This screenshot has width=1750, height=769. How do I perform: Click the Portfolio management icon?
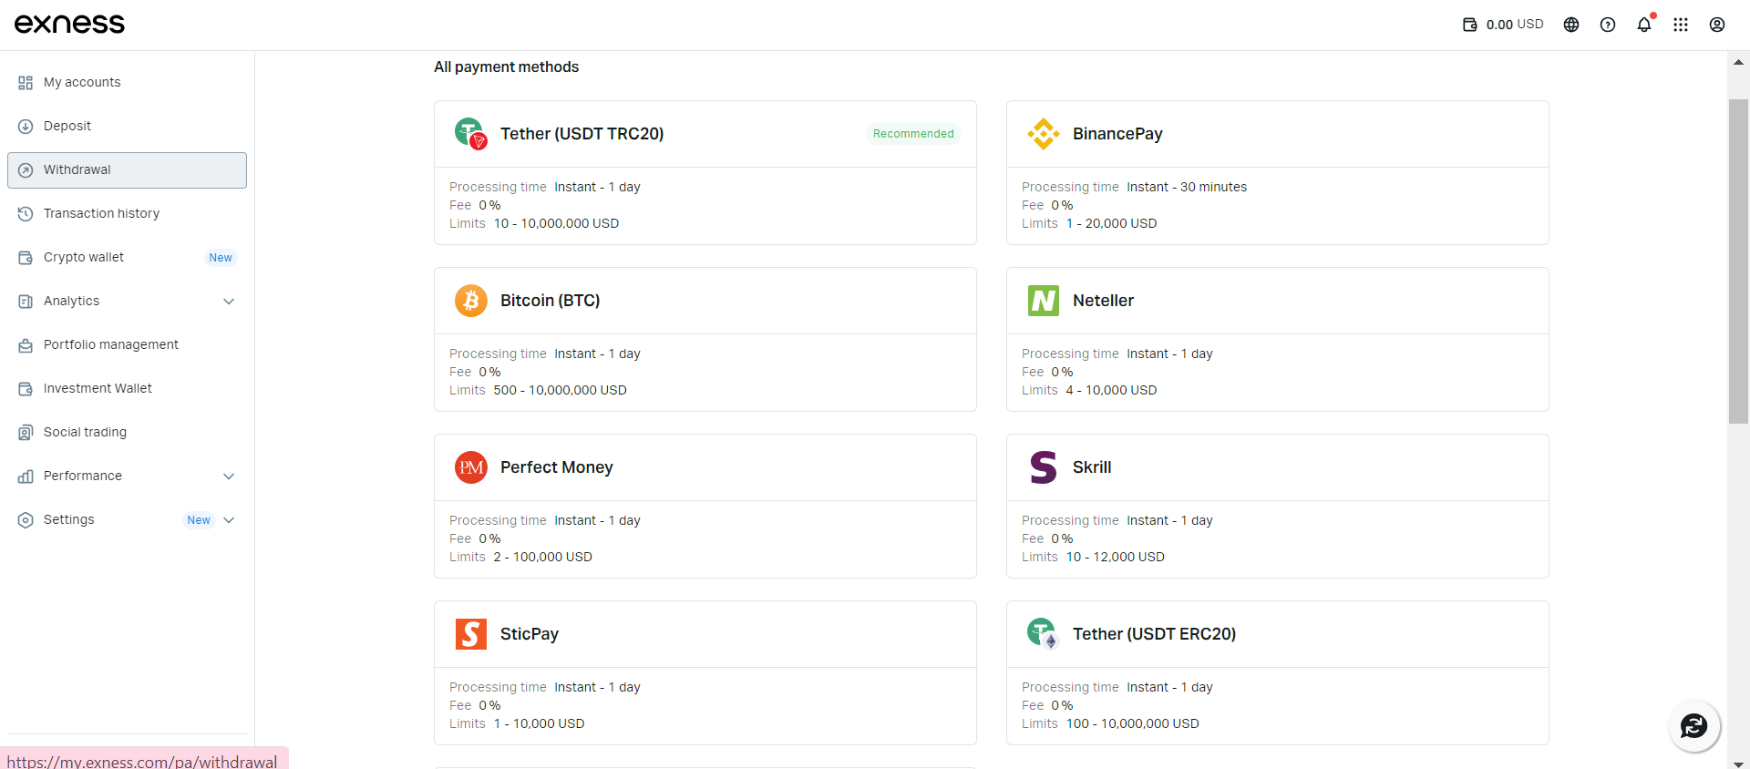click(26, 345)
